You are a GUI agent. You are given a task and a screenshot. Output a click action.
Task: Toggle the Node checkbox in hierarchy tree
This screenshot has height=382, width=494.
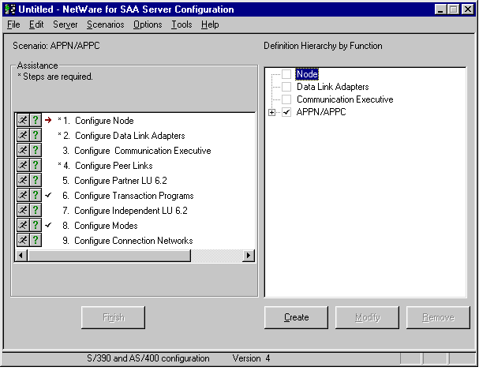(x=286, y=74)
